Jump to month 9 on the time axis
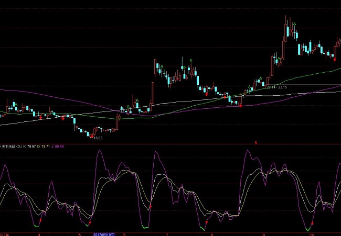Screen dimensions: 341x236 point(264,234)
